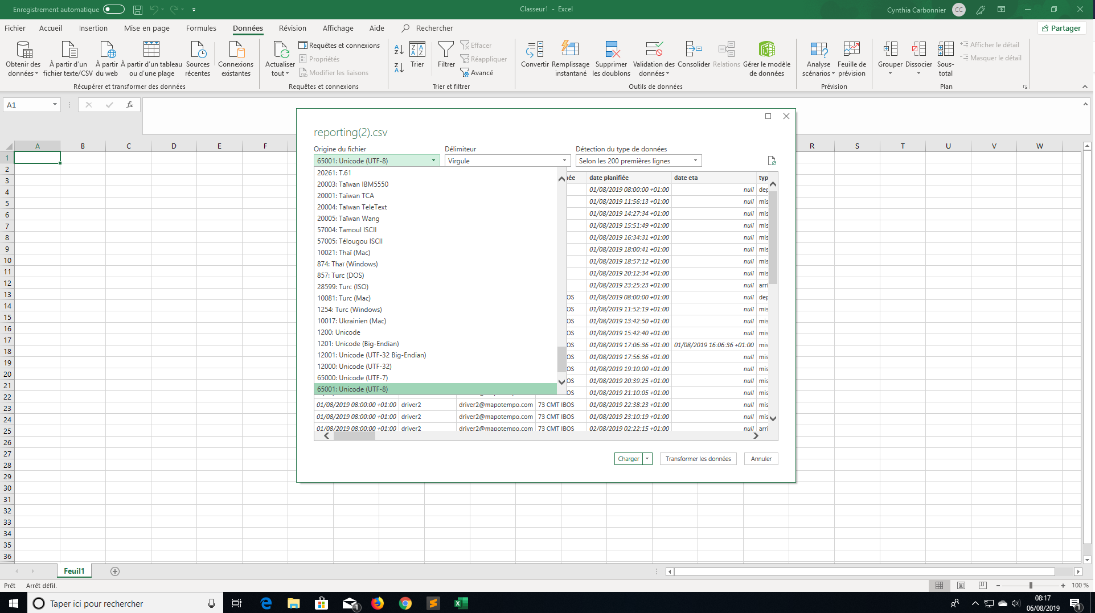Switch to page layout view in status bar
This screenshot has height=613, width=1095.
click(x=961, y=585)
